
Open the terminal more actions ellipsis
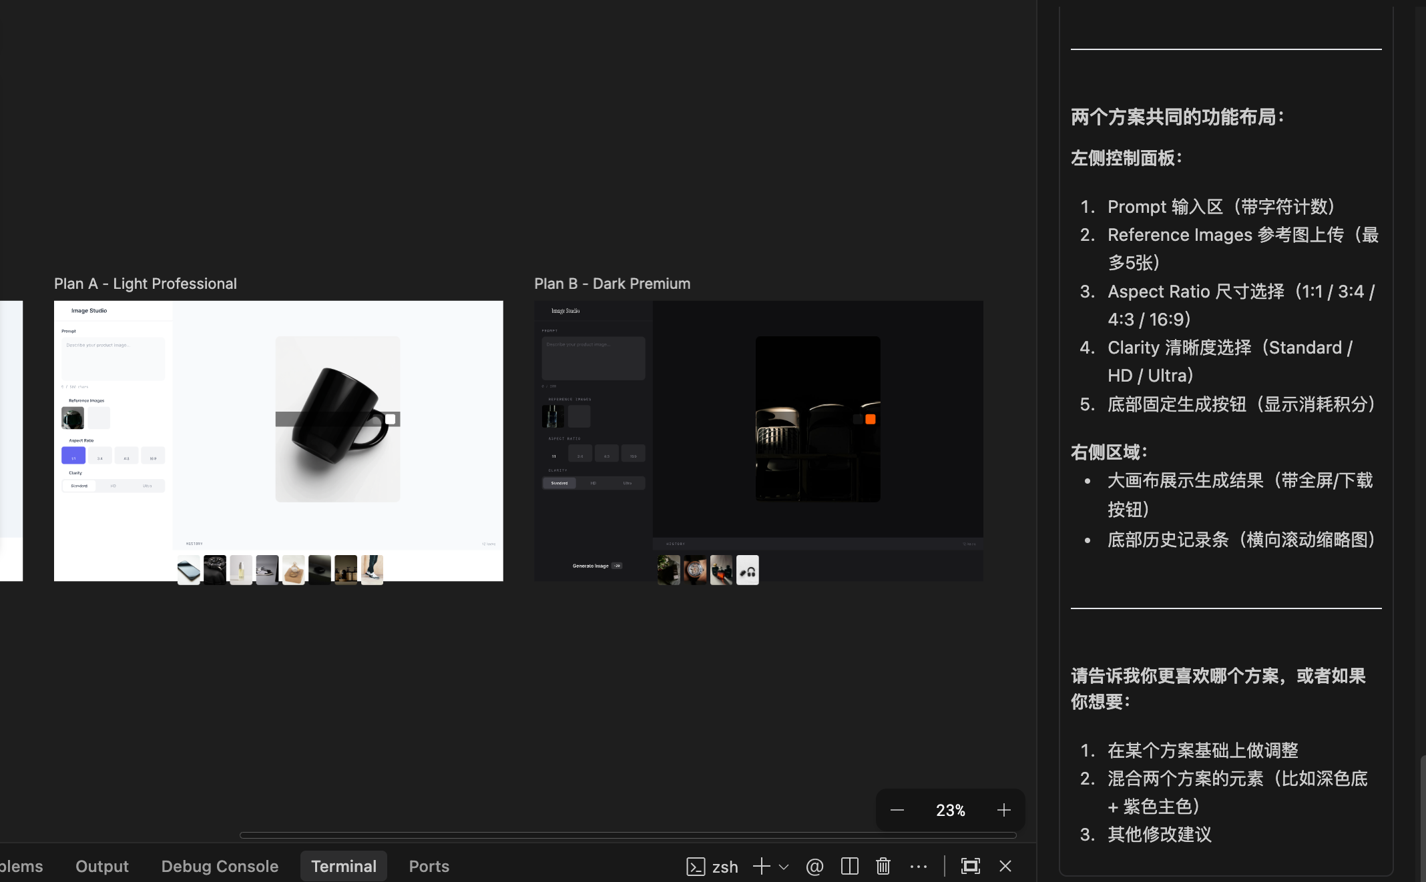coord(919,866)
